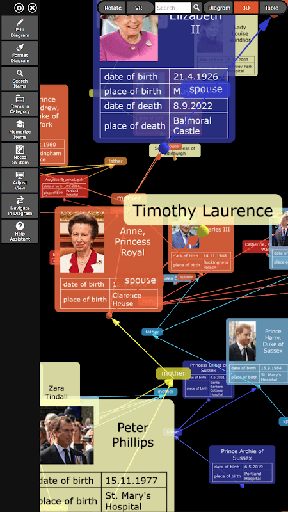This screenshot has width=288, height=512.
Task: Open the Search Items panel
Action: [x=20, y=79]
